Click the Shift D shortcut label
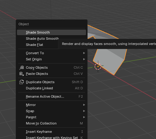Image resolution: width=156 pixels, height=139 pixels. pyautogui.click(x=77, y=82)
